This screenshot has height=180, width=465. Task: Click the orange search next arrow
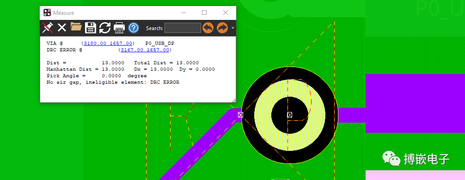222,28
